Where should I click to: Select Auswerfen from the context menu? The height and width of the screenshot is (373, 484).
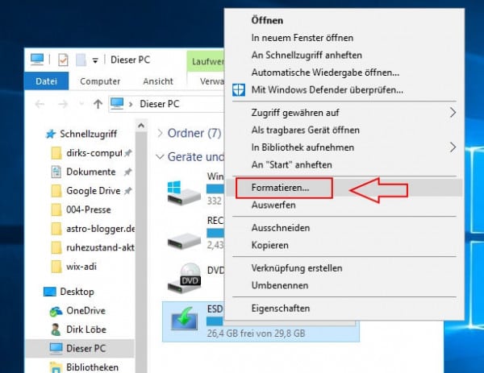click(x=274, y=206)
